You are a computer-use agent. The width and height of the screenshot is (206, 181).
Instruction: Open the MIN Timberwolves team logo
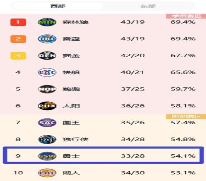tap(47, 22)
